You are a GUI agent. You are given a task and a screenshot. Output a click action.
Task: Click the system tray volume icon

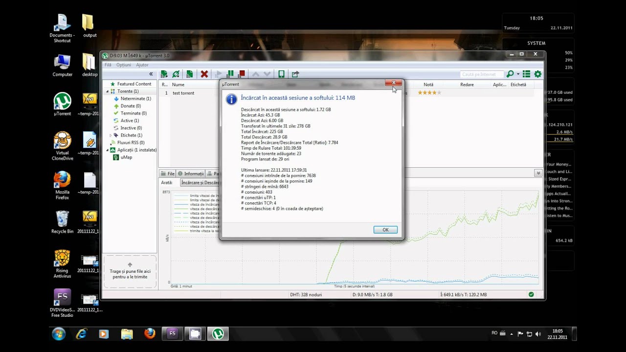[x=538, y=334]
